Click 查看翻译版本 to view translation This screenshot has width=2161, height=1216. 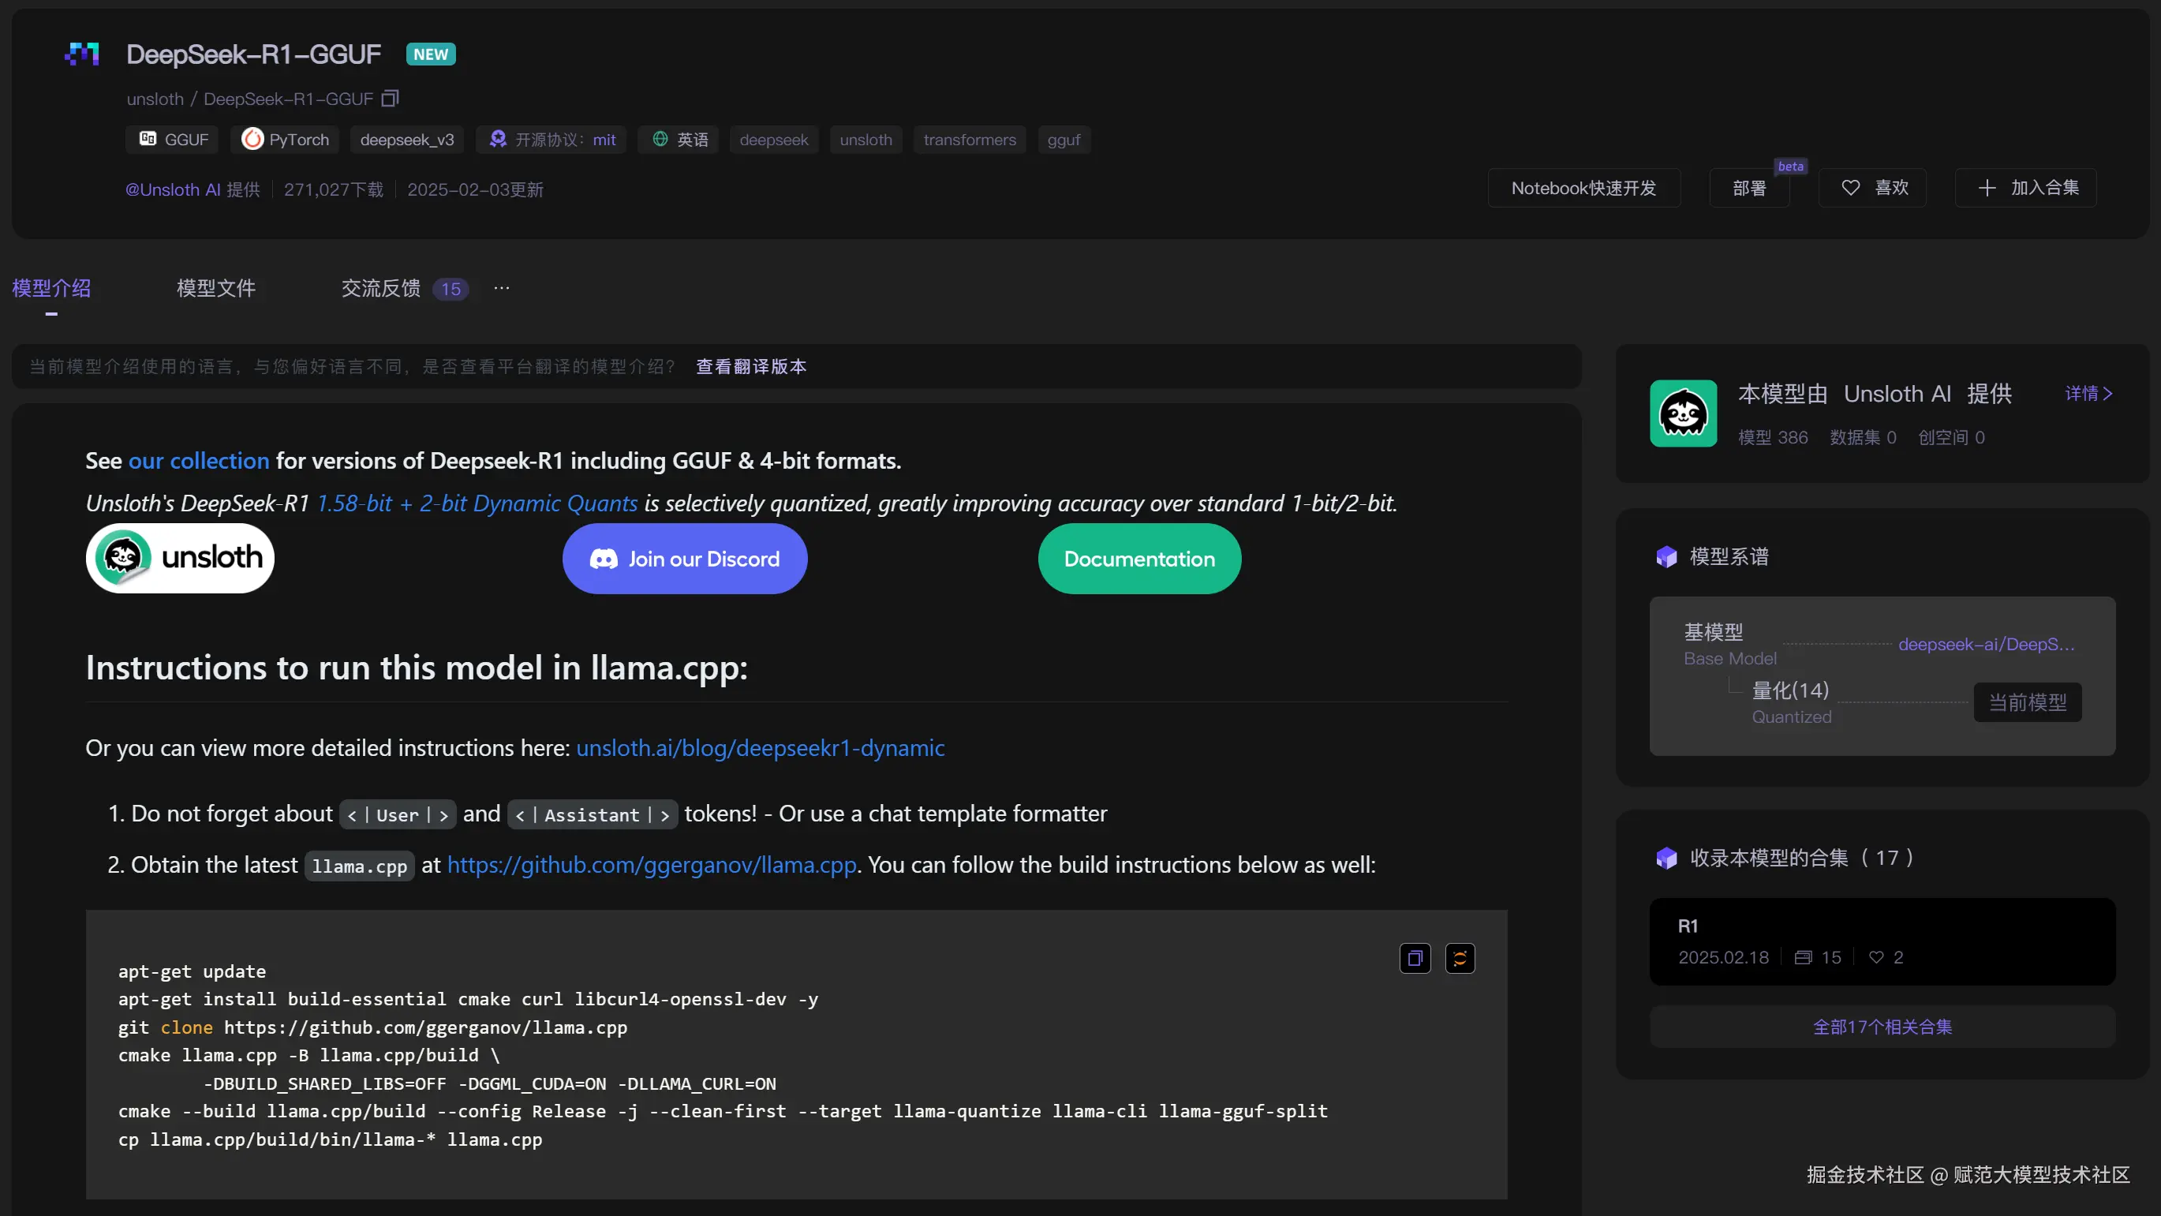point(751,367)
